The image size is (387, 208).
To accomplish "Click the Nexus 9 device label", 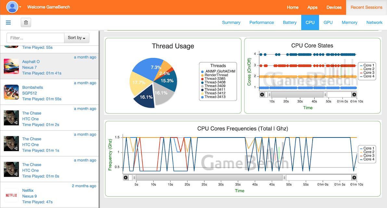I will [29, 196].
